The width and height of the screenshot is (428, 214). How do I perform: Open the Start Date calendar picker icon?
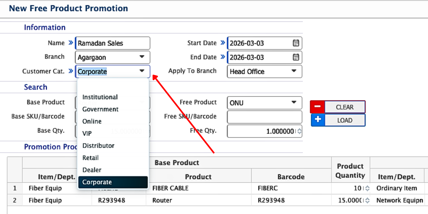pos(296,43)
